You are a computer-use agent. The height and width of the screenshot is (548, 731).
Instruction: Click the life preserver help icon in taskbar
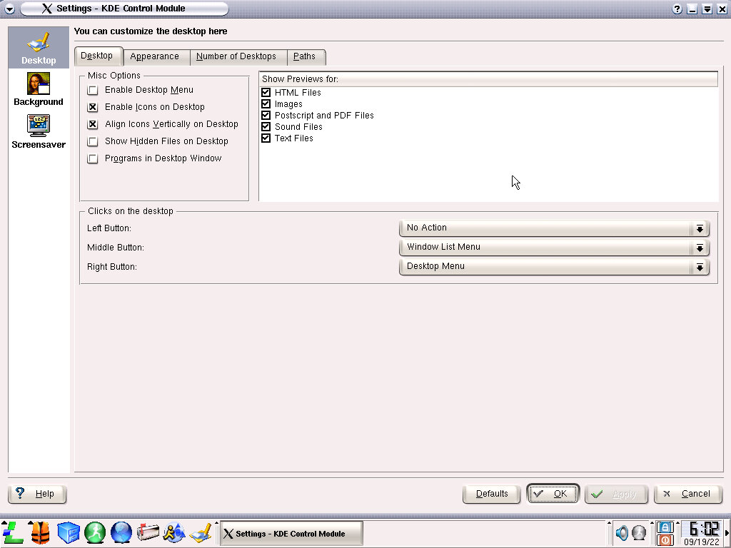40,532
